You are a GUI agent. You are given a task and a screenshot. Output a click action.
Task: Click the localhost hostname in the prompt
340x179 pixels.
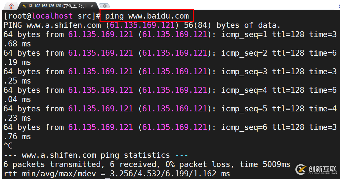(x=52, y=16)
